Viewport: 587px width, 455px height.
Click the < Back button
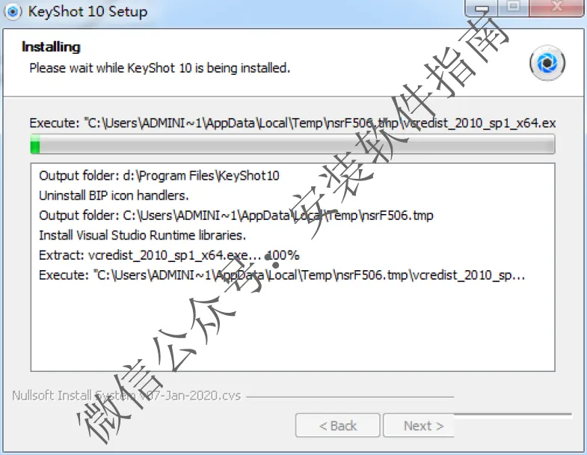pyautogui.click(x=338, y=425)
